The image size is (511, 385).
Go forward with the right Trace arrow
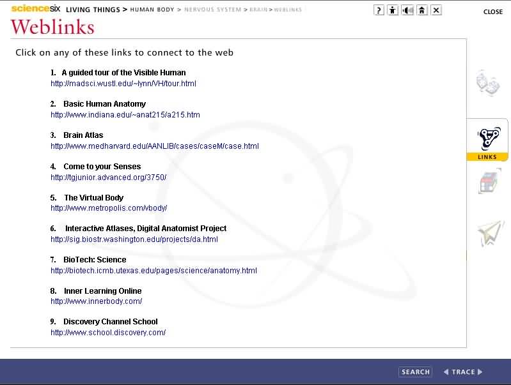(x=480, y=372)
